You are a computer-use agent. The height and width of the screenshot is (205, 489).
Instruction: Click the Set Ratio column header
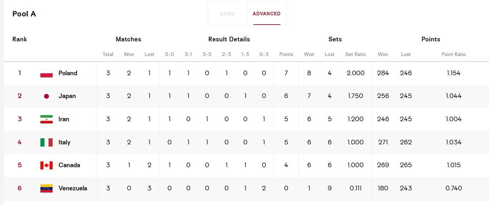(x=356, y=55)
